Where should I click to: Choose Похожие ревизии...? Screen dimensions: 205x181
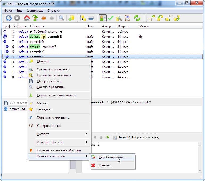(59, 87)
